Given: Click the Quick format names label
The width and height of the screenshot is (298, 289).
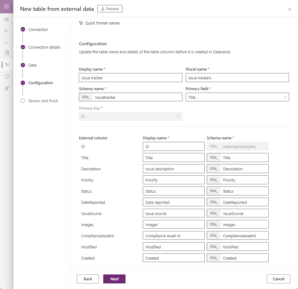Looking at the screenshot, I should point(103,23).
